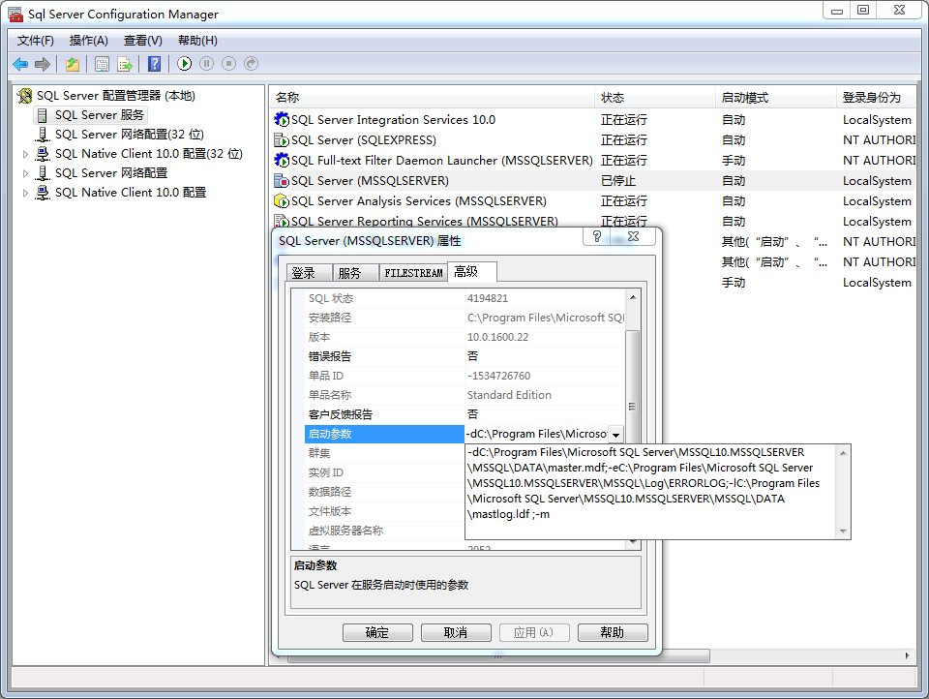Start the service with the green play icon
Image resolution: width=929 pixels, height=699 pixels.
[184, 64]
